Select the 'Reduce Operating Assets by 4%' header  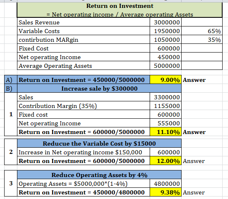pos(99,175)
